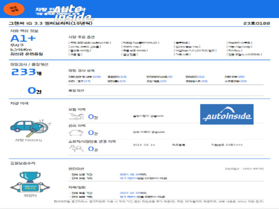The height and width of the screenshot is (209, 279).
Task: Click the 정밀 검사 항목 heading
Action: click(x=81, y=70)
